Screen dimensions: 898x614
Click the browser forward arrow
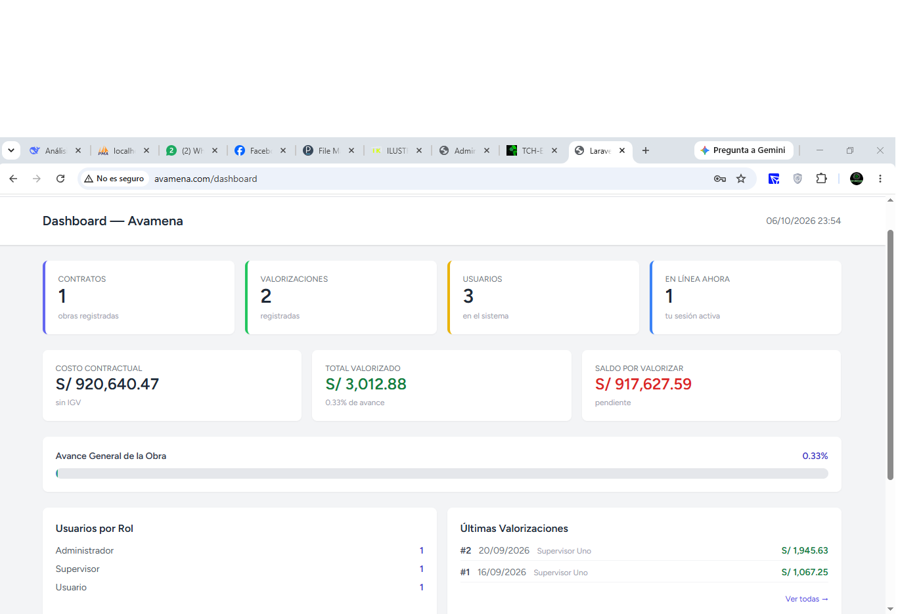[37, 179]
